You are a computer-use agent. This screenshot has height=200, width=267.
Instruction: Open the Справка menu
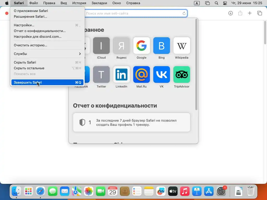pos(133,3)
